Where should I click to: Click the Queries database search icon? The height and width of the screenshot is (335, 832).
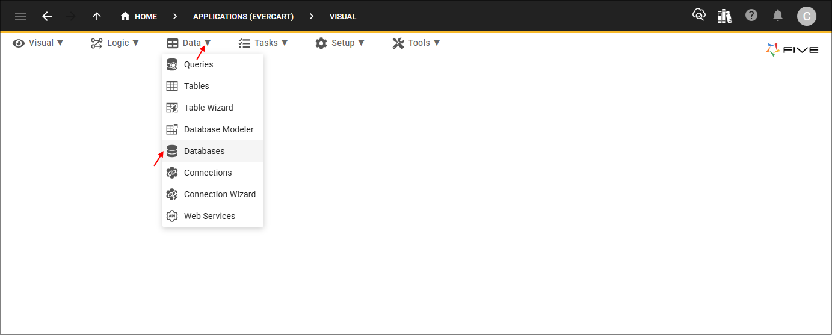[x=172, y=64]
